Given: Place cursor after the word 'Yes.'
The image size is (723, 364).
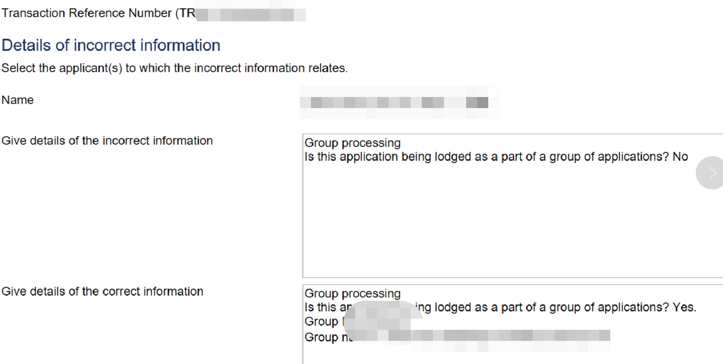Looking at the screenshot, I should (x=697, y=308).
